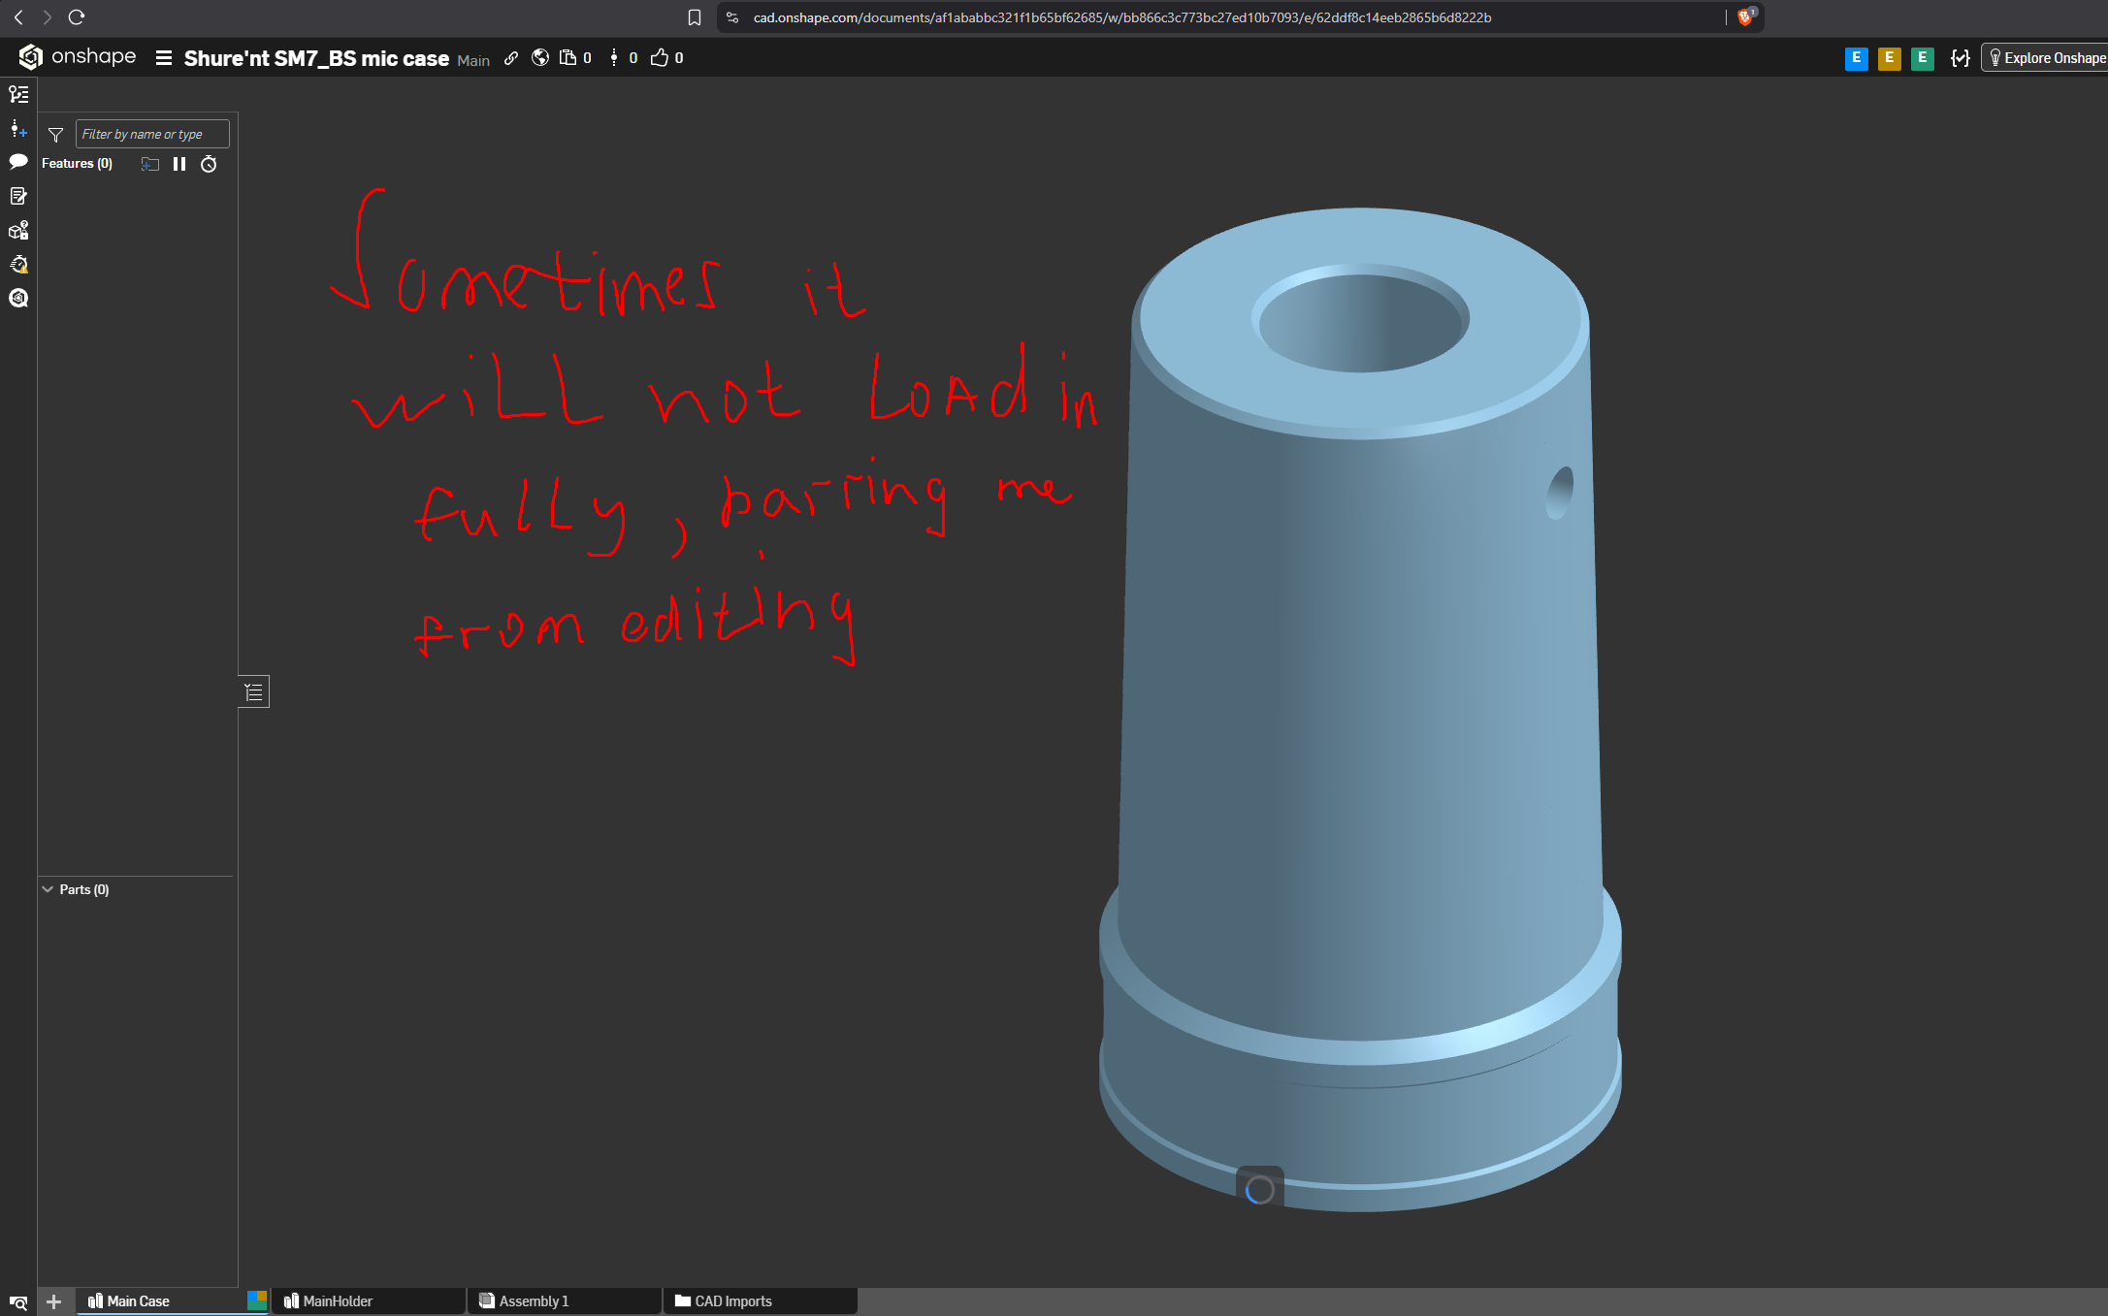
Task: Click the Main branch label
Action: tap(473, 60)
